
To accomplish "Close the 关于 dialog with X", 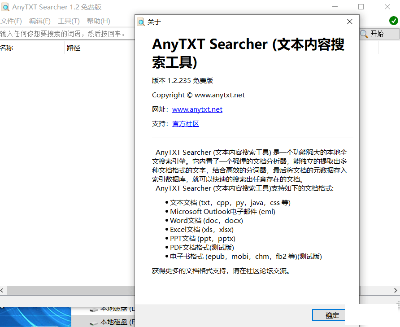I will [x=349, y=22].
